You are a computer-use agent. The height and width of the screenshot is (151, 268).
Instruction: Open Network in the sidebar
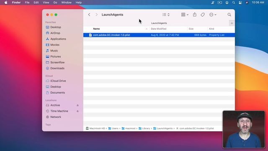56,117
